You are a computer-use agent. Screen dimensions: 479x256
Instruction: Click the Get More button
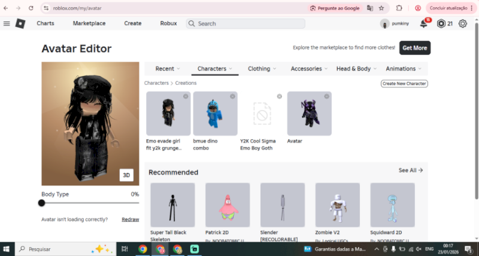coord(414,48)
